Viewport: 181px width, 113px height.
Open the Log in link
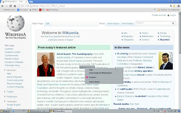click(x=173, y=15)
